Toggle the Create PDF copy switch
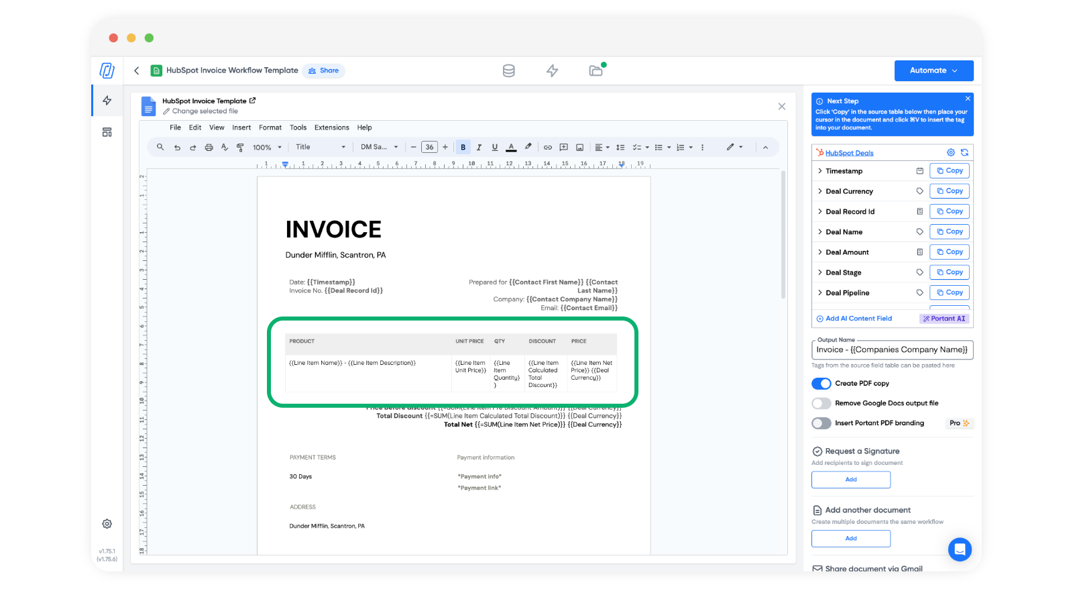1073x589 pixels. pos(822,383)
